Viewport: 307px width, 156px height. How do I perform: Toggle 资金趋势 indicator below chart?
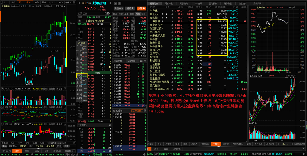click(50, 146)
